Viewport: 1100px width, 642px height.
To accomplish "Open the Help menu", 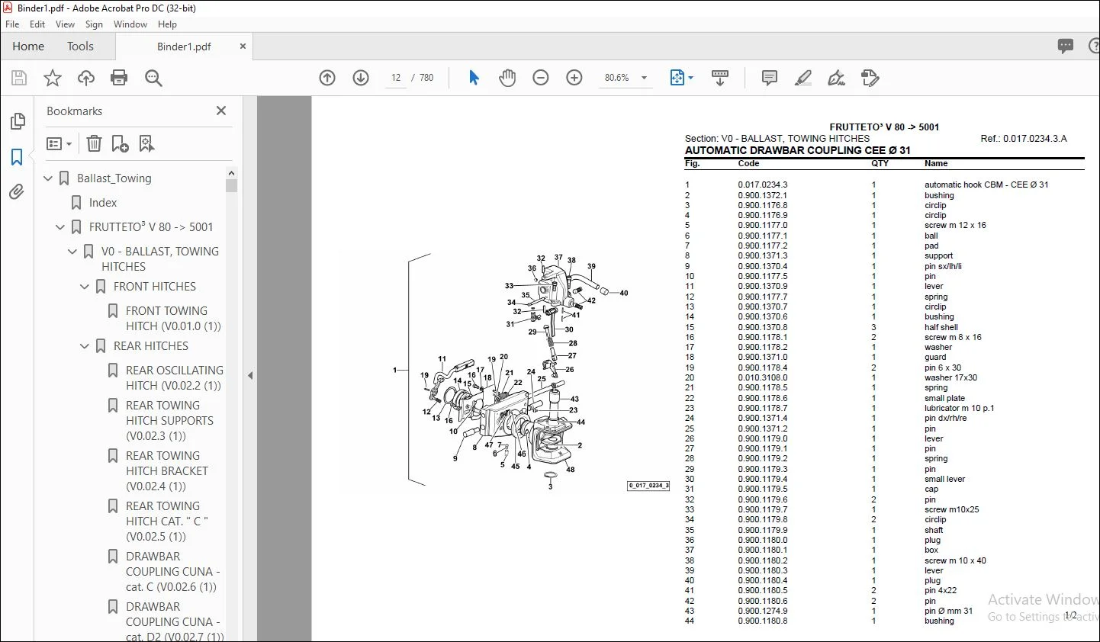I will 167,24.
